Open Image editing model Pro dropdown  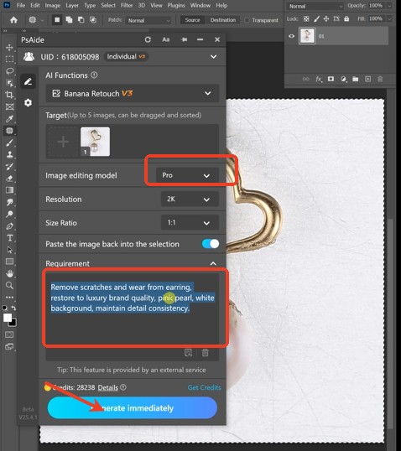click(187, 175)
